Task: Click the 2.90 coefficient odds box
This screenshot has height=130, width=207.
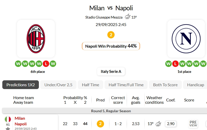Action: [x=171, y=124]
